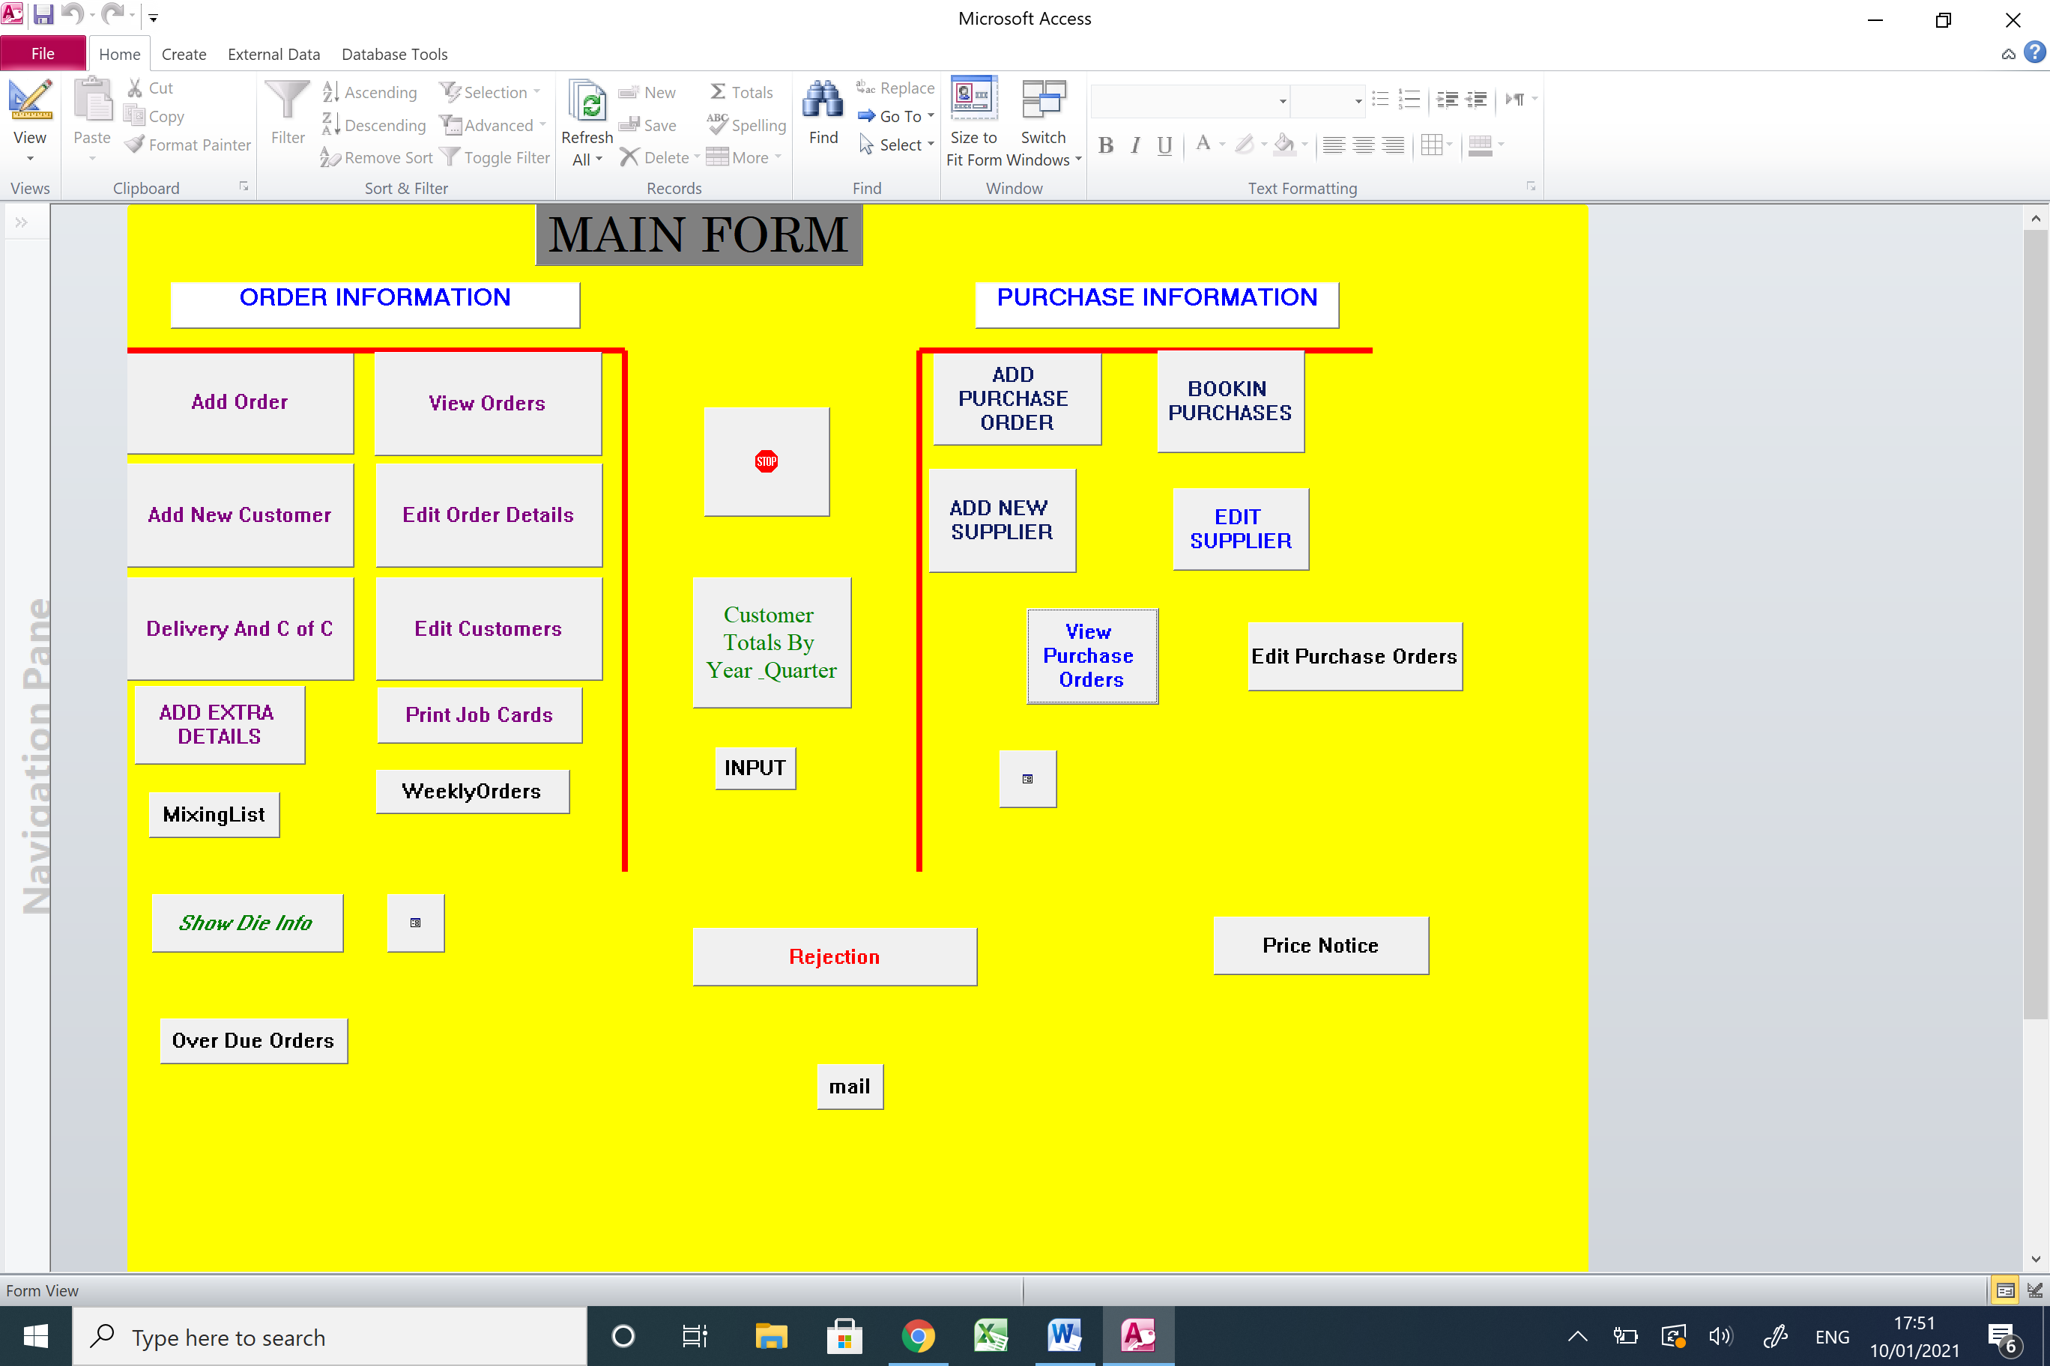Open the Go To dropdown
The image size is (2050, 1366).
pos(931,115)
